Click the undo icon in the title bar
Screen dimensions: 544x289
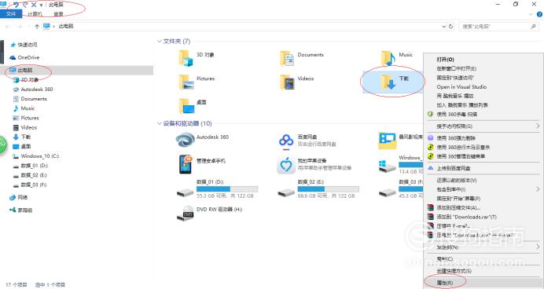coord(16,5)
